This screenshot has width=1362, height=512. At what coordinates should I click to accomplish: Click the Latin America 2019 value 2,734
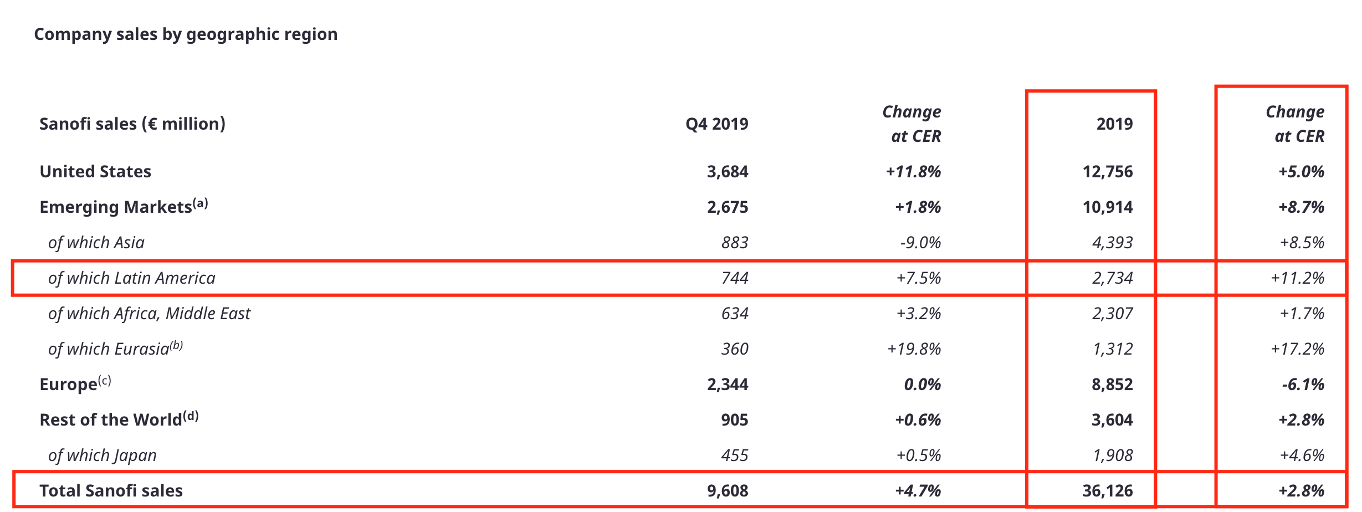pyautogui.click(x=1112, y=278)
